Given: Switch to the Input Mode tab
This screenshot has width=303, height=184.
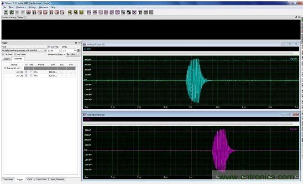Looking at the screenshot, I should point(41,179).
